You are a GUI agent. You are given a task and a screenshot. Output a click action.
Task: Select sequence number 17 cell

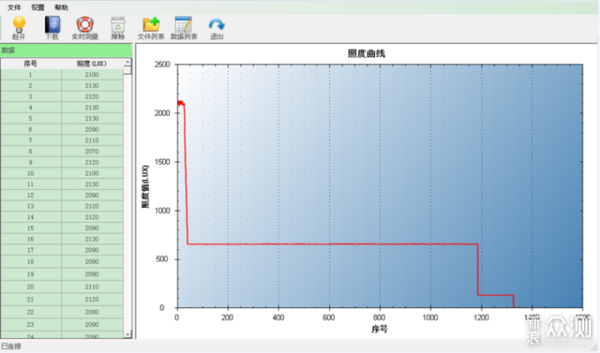(x=31, y=250)
